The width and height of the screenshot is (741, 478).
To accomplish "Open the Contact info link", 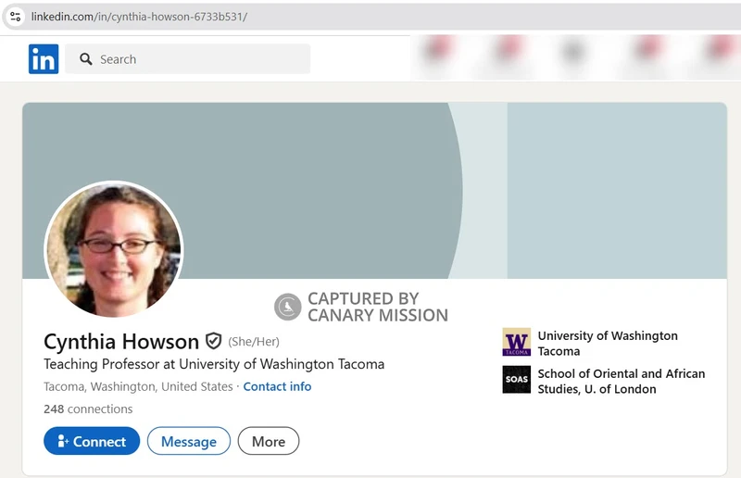I will click(x=277, y=386).
